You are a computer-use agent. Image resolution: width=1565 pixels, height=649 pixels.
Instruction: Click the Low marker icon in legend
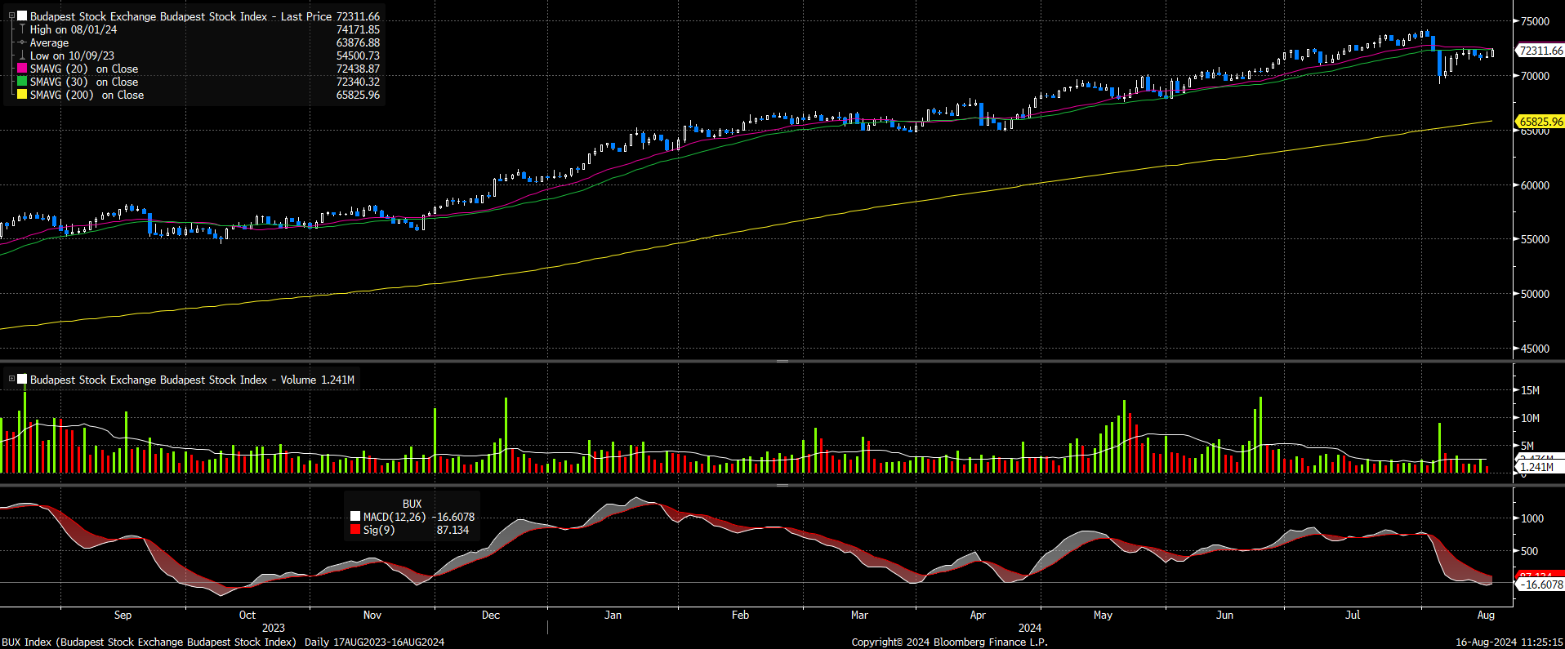(x=22, y=56)
